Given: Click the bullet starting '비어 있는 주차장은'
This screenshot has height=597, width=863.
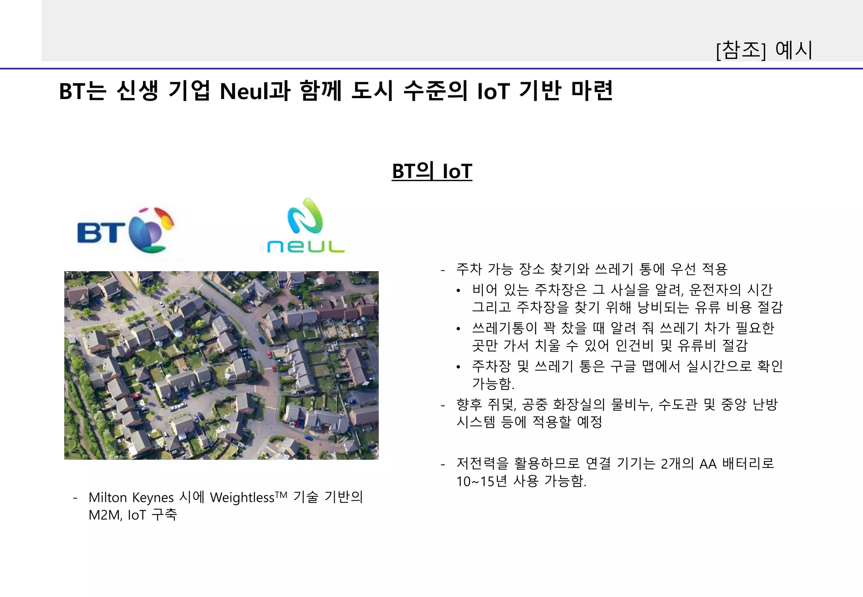Looking at the screenshot, I should [622, 290].
